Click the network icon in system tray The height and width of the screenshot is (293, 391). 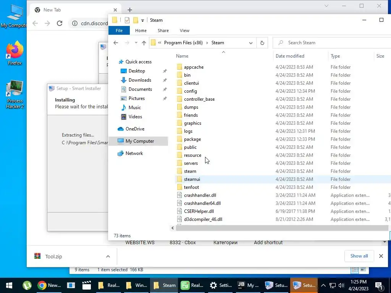[x=333, y=285]
